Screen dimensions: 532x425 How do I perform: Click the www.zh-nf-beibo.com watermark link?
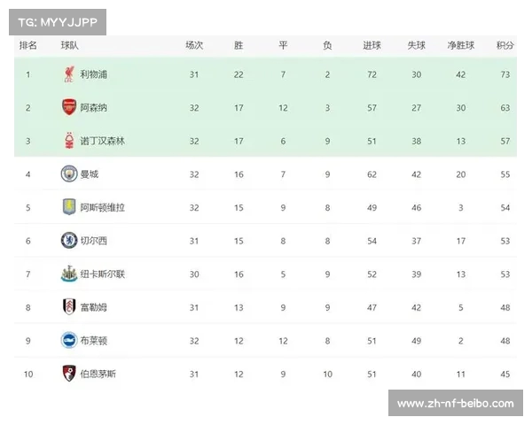coord(456,403)
